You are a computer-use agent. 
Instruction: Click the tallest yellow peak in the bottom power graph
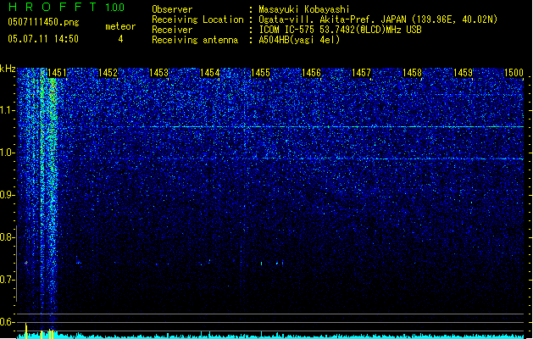coord(26,331)
